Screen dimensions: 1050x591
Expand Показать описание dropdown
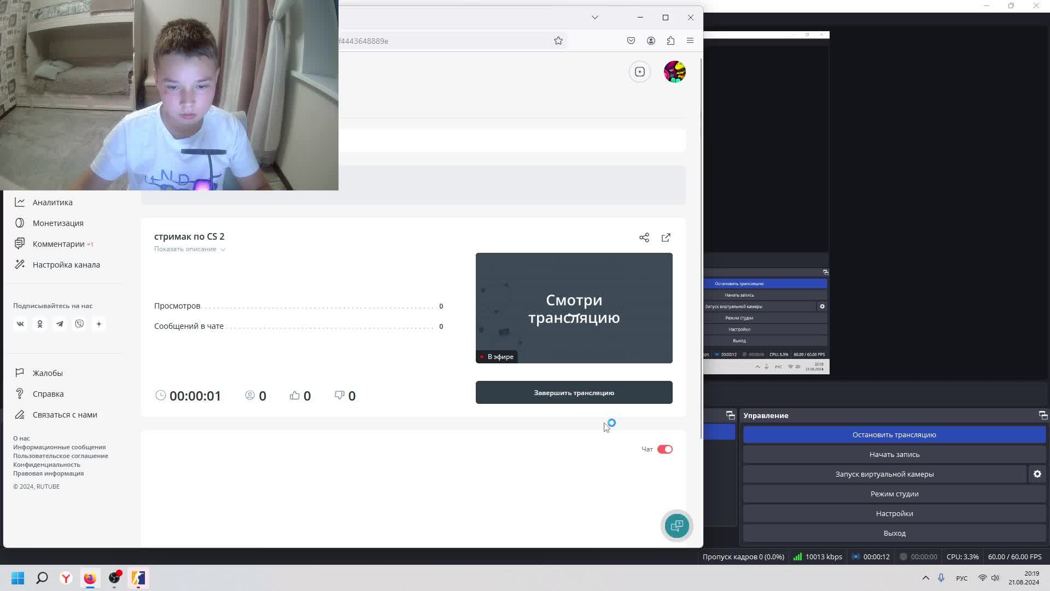tap(189, 249)
